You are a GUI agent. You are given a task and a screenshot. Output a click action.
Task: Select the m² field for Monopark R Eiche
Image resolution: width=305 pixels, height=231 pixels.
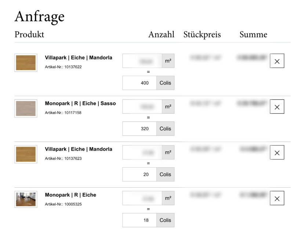coord(142,198)
